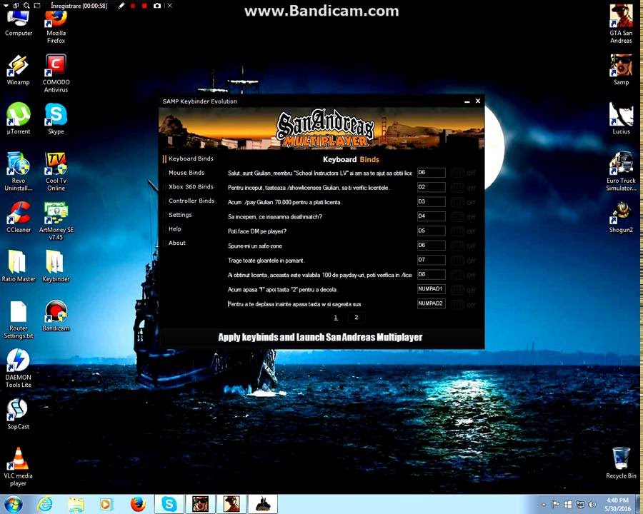The image size is (643, 514).
Task: Go to keybinds page 1
Action: (336, 317)
